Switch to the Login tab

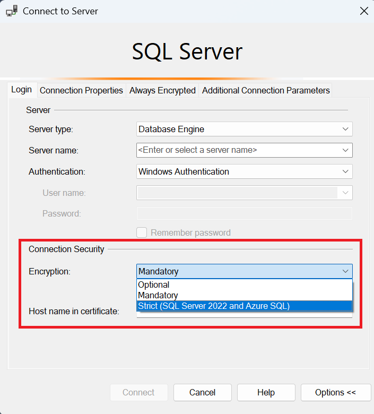point(22,90)
